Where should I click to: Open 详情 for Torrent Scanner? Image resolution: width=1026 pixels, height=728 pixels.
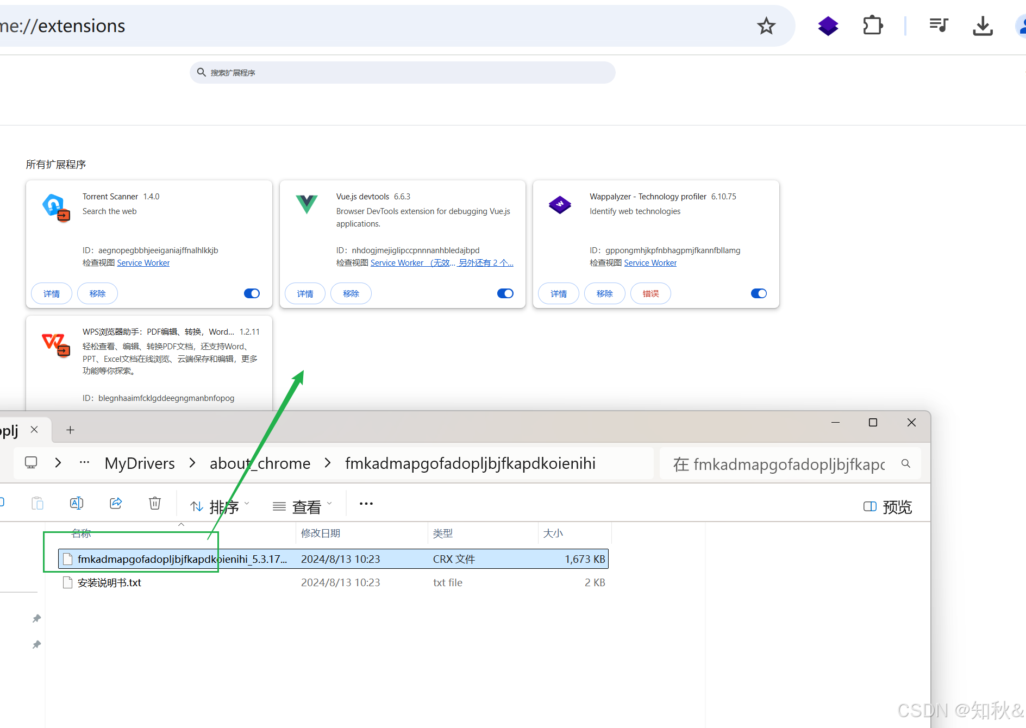52,293
